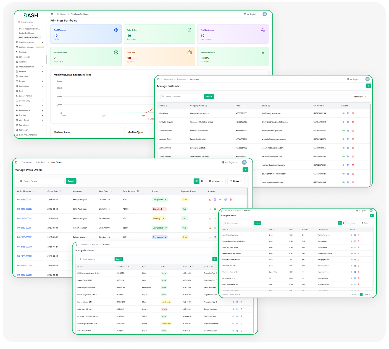
Task: Edit the Jennifer Davis customer record
Action: pyautogui.click(x=348, y=148)
